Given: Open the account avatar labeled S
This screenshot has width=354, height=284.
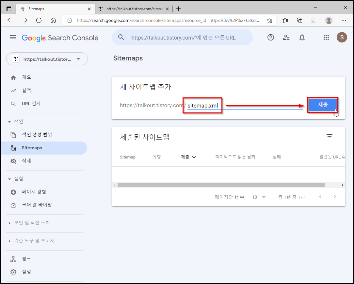Looking at the screenshot, I should point(342,37).
